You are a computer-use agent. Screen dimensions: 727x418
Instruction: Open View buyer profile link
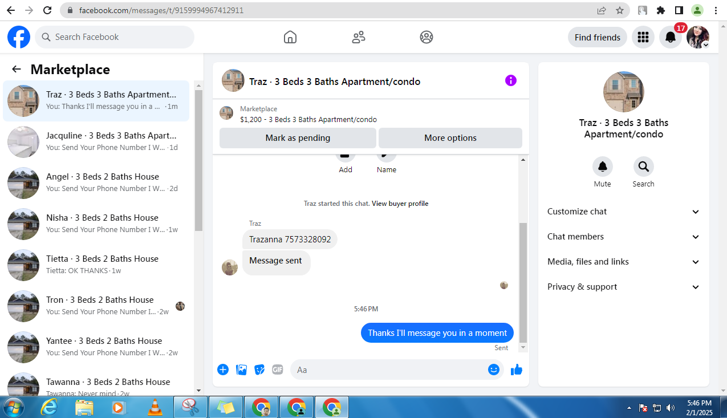pyautogui.click(x=400, y=204)
